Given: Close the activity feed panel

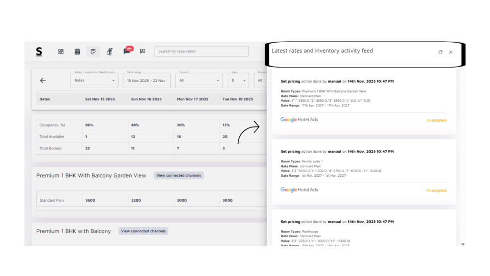Looking at the screenshot, I should coord(451,52).
